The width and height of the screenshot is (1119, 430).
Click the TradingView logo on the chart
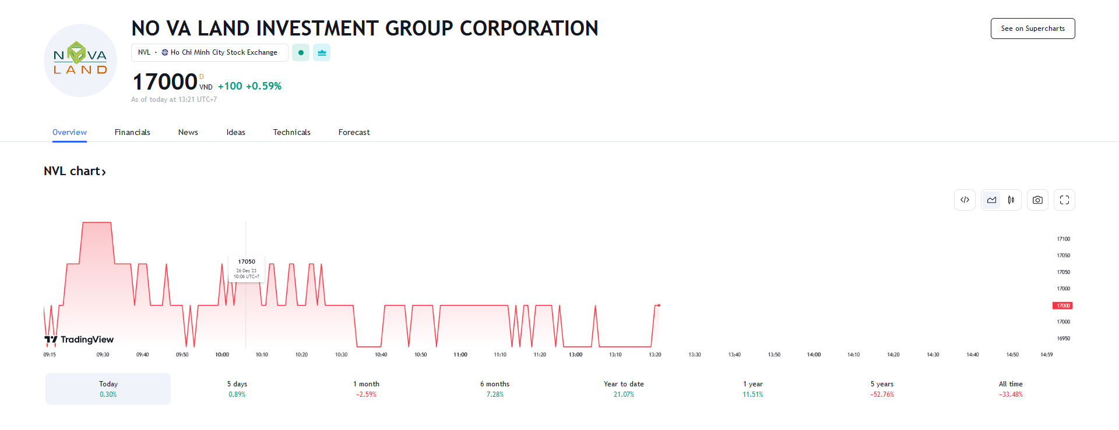pyautogui.click(x=79, y=339)
